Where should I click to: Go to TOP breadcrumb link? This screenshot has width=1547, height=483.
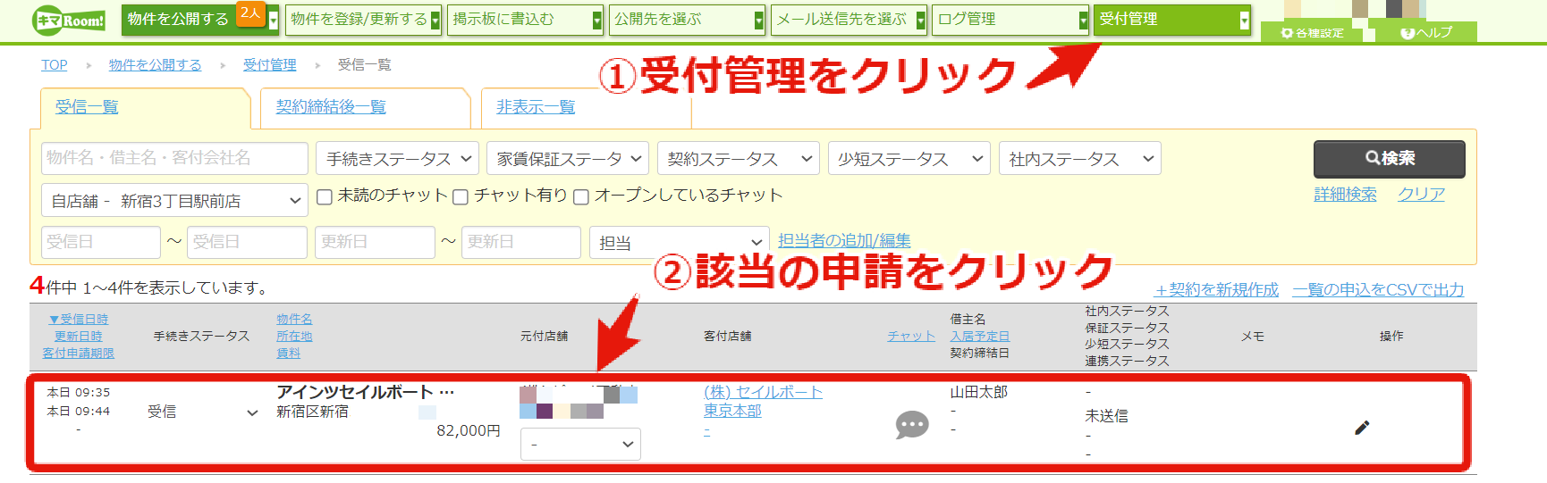55,65
